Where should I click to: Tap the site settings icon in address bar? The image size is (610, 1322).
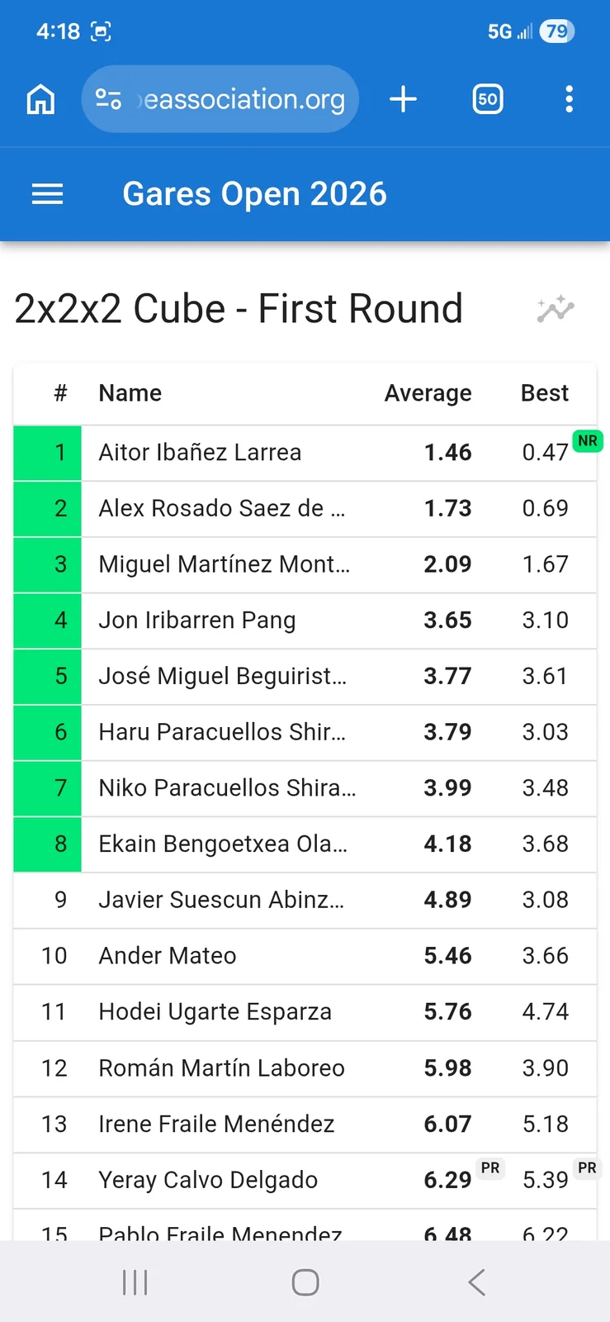coord(108,99)
